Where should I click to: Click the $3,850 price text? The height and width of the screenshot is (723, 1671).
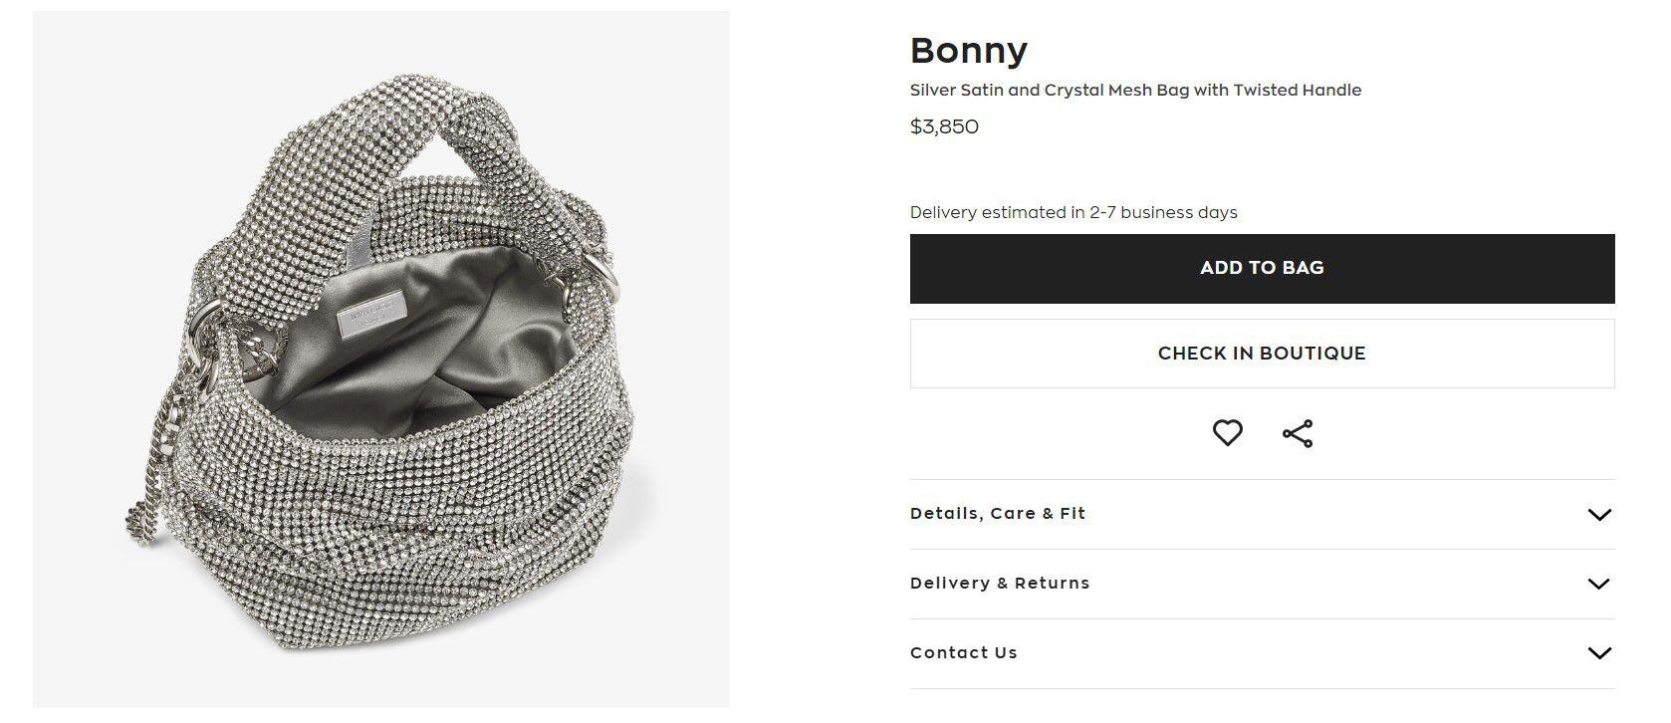pos(944,127)
